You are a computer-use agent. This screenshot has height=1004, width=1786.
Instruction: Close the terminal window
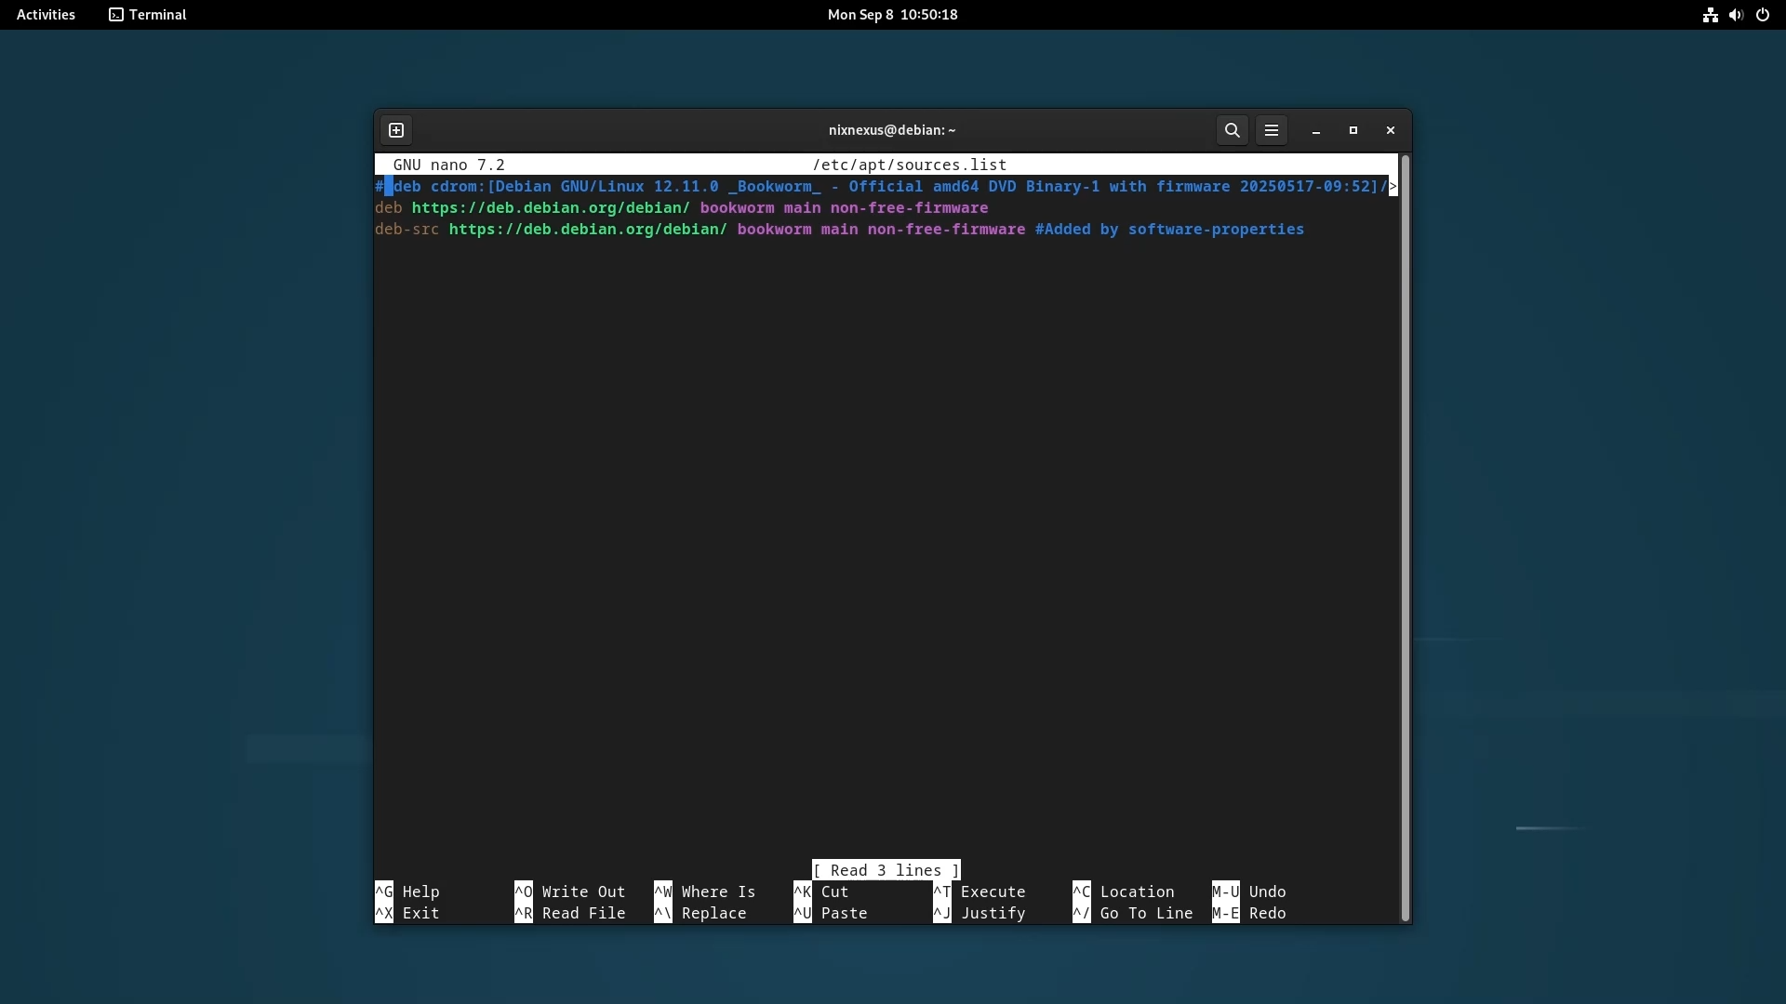pos(1390,130)
